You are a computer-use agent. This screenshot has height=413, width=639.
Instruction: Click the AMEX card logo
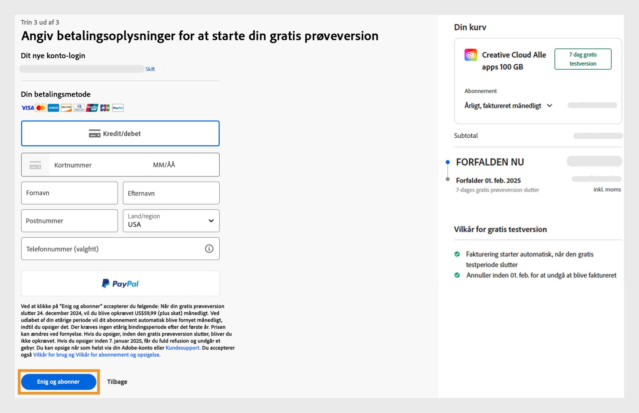[x=53, y=108]
